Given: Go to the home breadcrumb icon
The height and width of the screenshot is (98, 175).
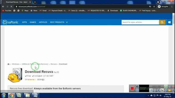Looking at the screenshot, I should tap(8, 64).
